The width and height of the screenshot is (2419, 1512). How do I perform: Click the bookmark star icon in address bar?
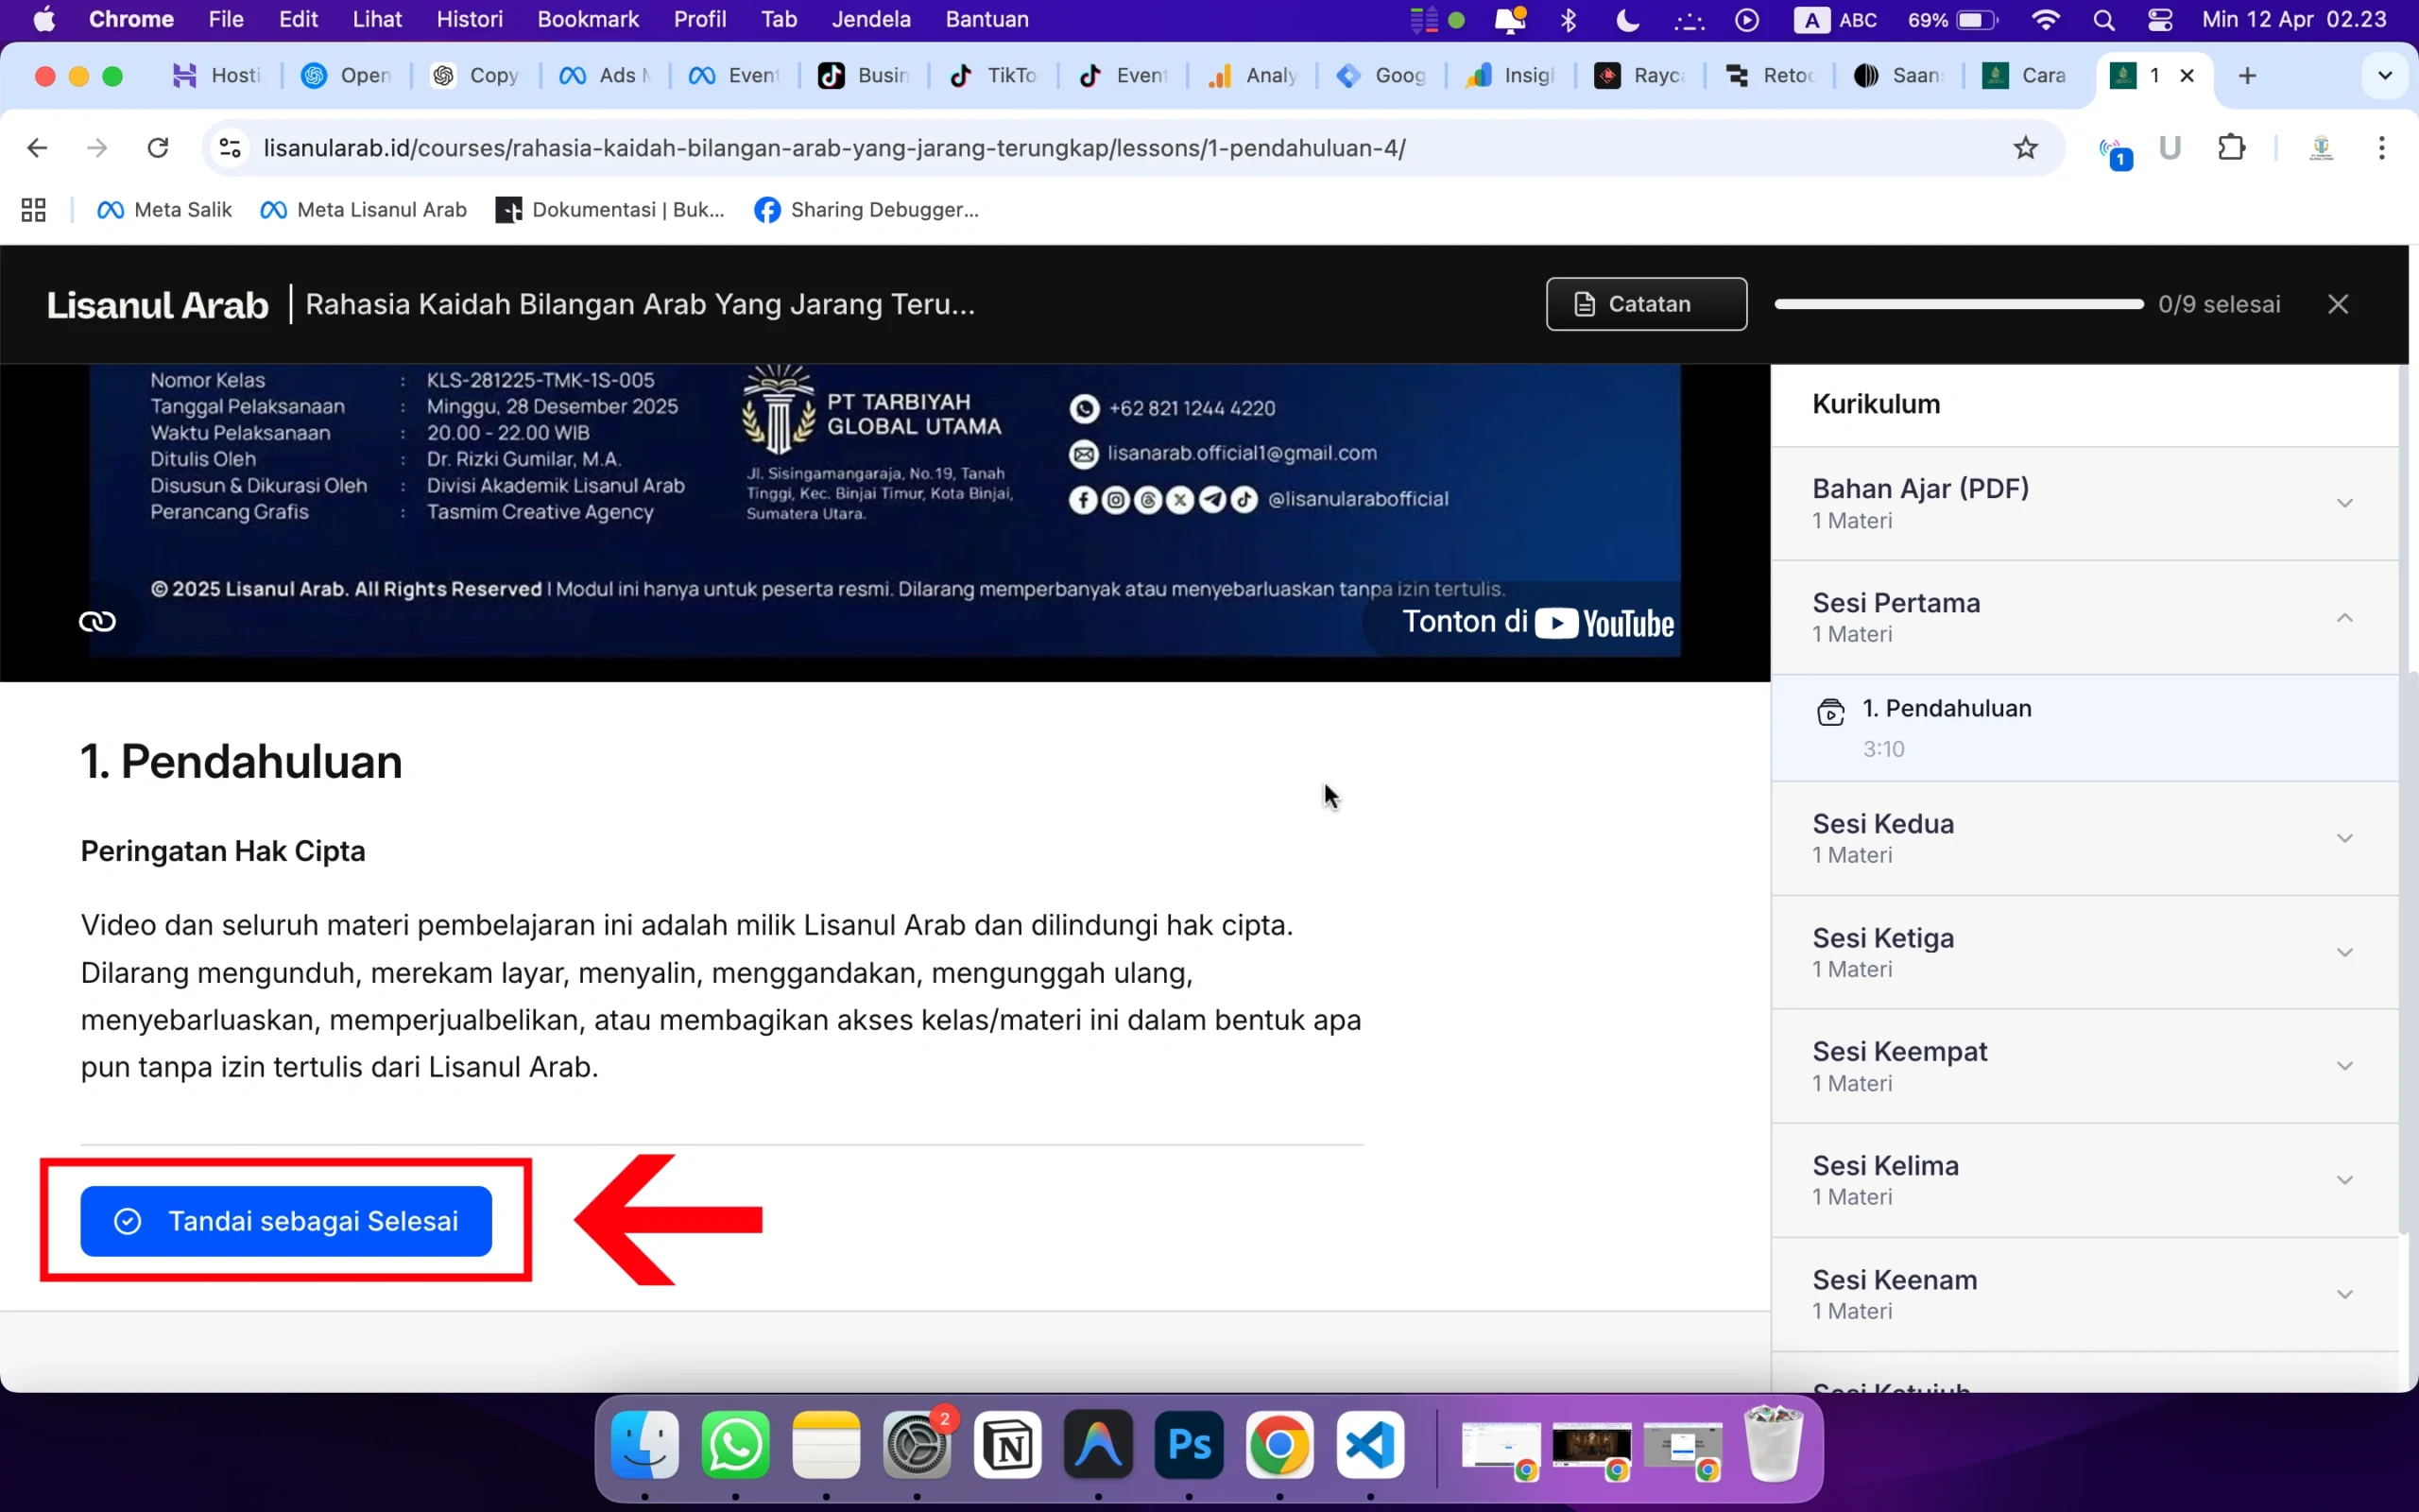(2025, 148)
